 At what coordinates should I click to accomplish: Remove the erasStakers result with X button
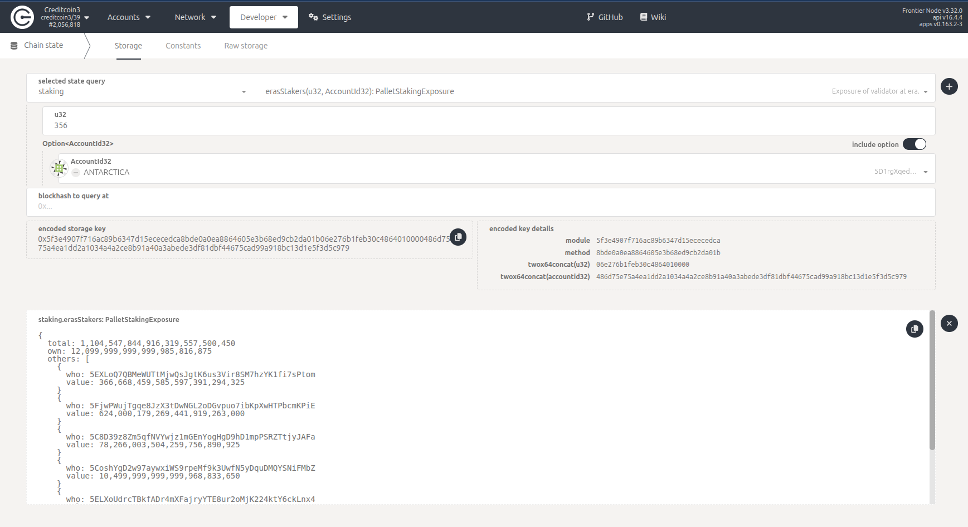point(949,324)
